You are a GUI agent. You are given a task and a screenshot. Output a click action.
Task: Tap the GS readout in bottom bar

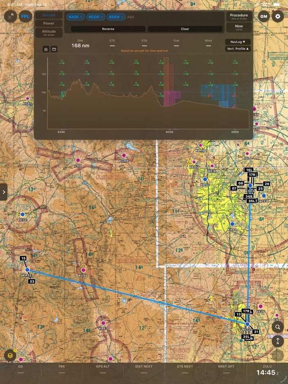pyautogui.click(x=20, y=370)
